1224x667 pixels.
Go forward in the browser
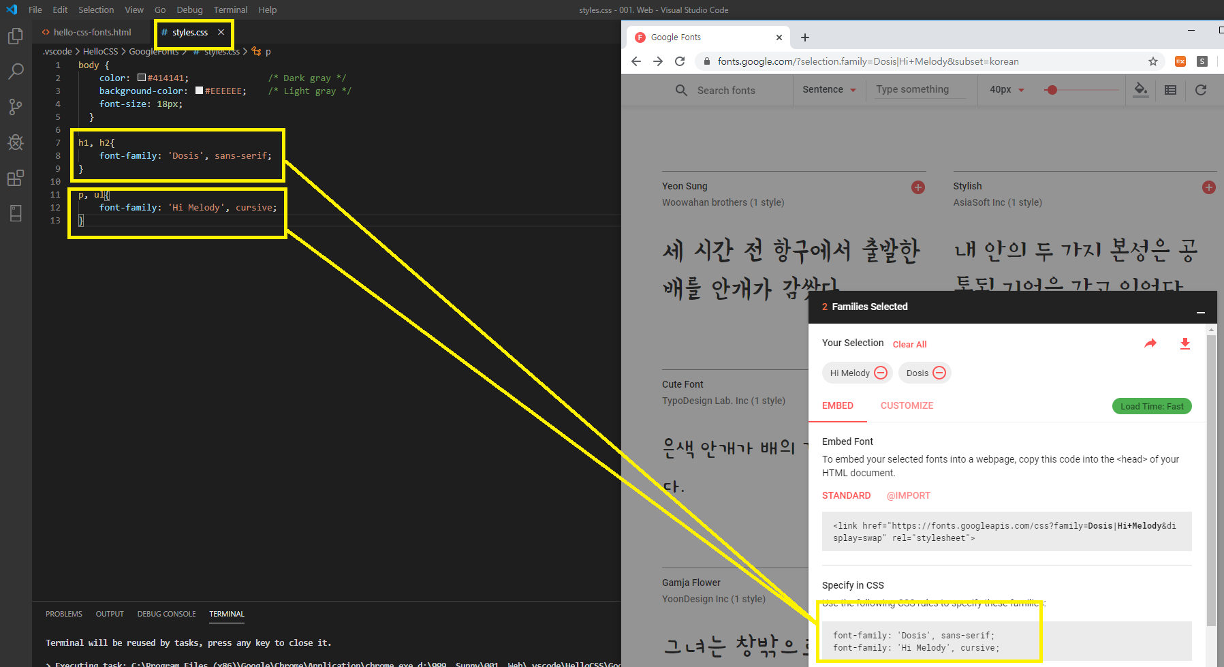[658, 61]
